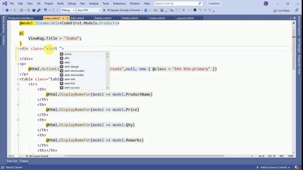Click the New Project toolbar icon

tap(21, 10)
